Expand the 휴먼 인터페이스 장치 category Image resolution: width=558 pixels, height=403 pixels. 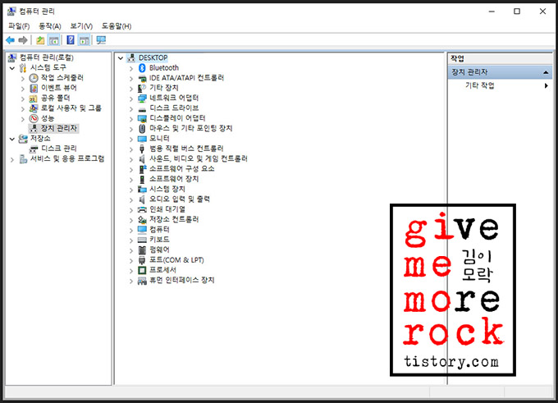(x=131, y=282)
